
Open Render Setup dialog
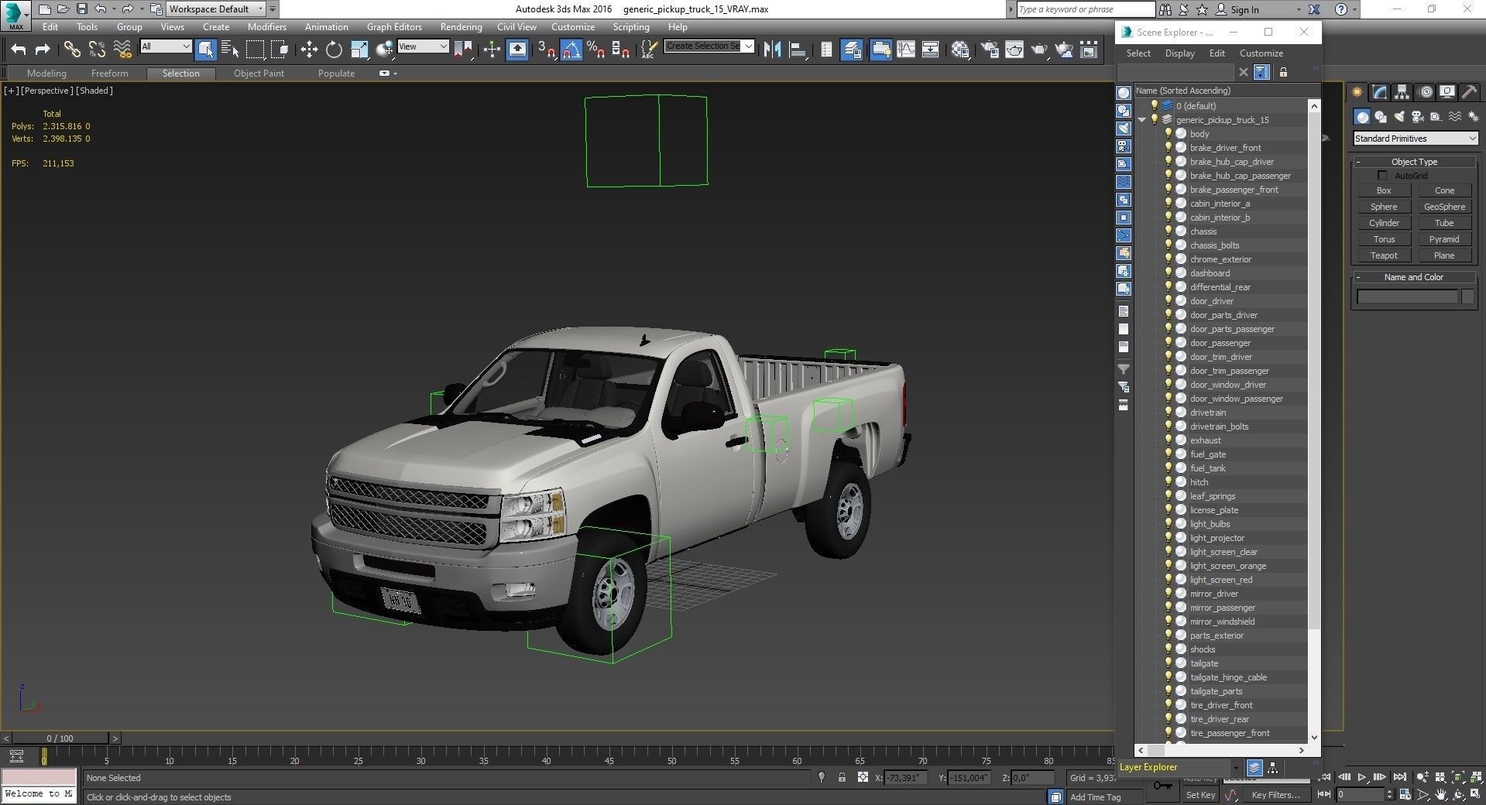(x=990, y=49)
